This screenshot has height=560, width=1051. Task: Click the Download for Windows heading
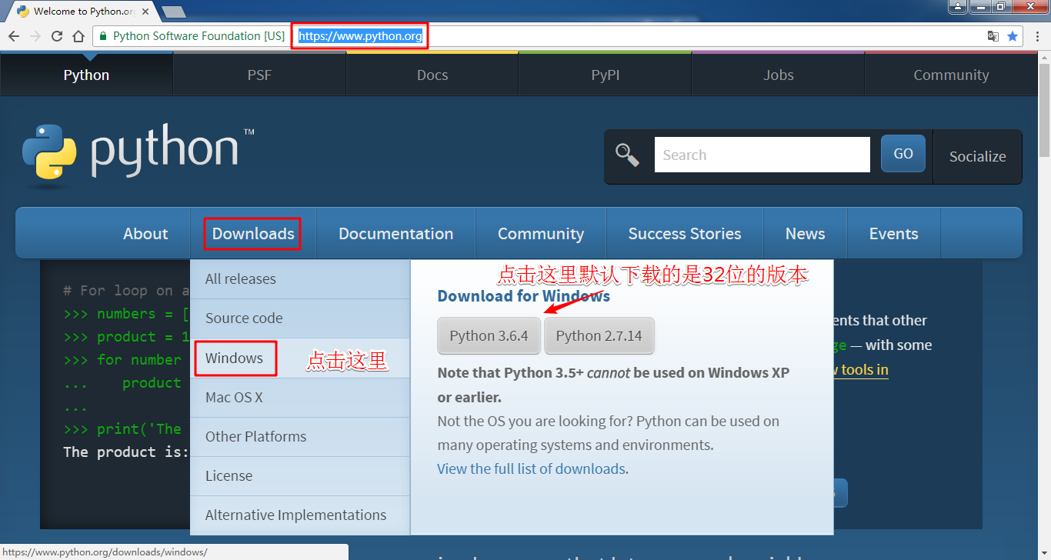coord(524,296)
